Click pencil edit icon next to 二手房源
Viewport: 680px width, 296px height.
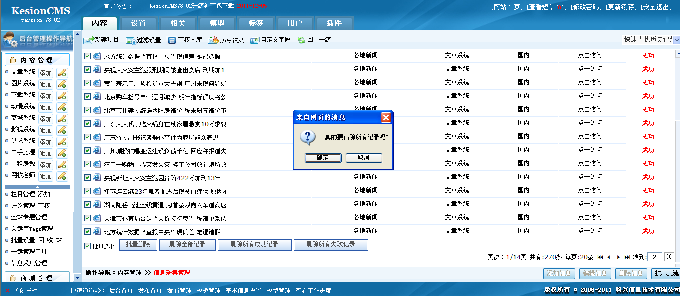click(x=62, y=153)
